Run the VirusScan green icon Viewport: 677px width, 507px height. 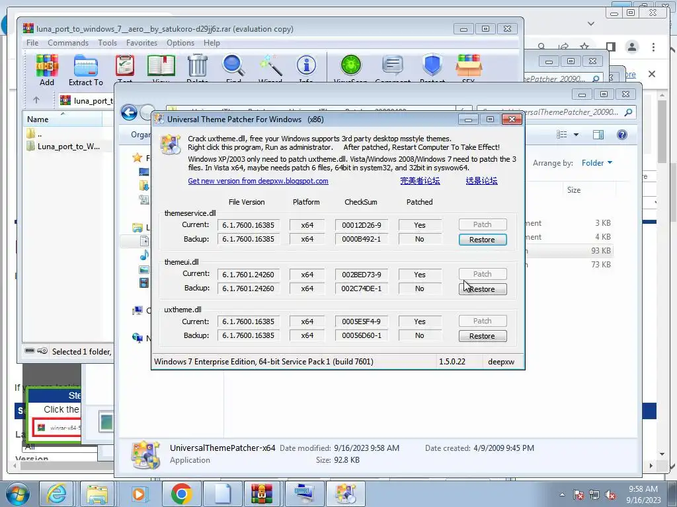click(350, 68)
